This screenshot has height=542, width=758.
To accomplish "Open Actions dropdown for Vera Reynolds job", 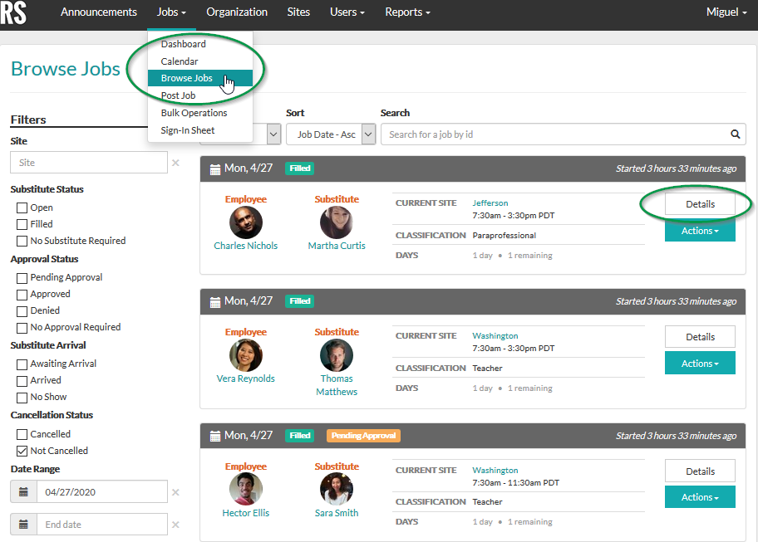I will click(x=700, y=364).
